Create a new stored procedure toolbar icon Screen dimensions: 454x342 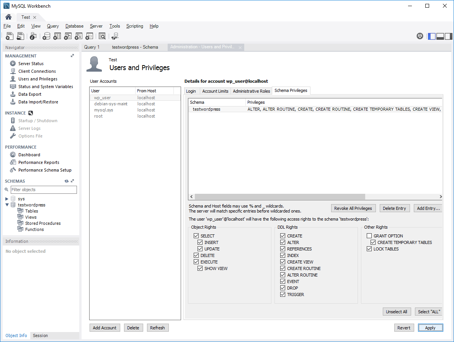coord(78,36)
